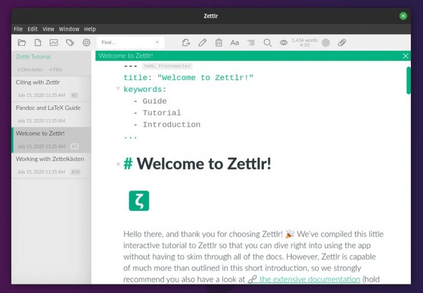The image size is (423, 293).
Task: Click the export/share file icon
Action: (186, 42)
